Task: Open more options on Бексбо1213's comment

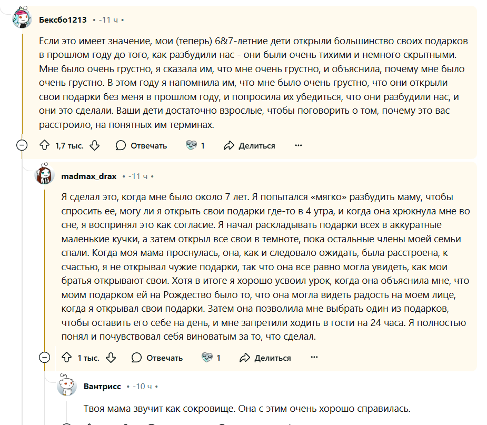Action: (299, 145)
